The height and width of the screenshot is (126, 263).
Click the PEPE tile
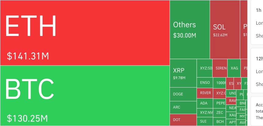pos(220,103)
